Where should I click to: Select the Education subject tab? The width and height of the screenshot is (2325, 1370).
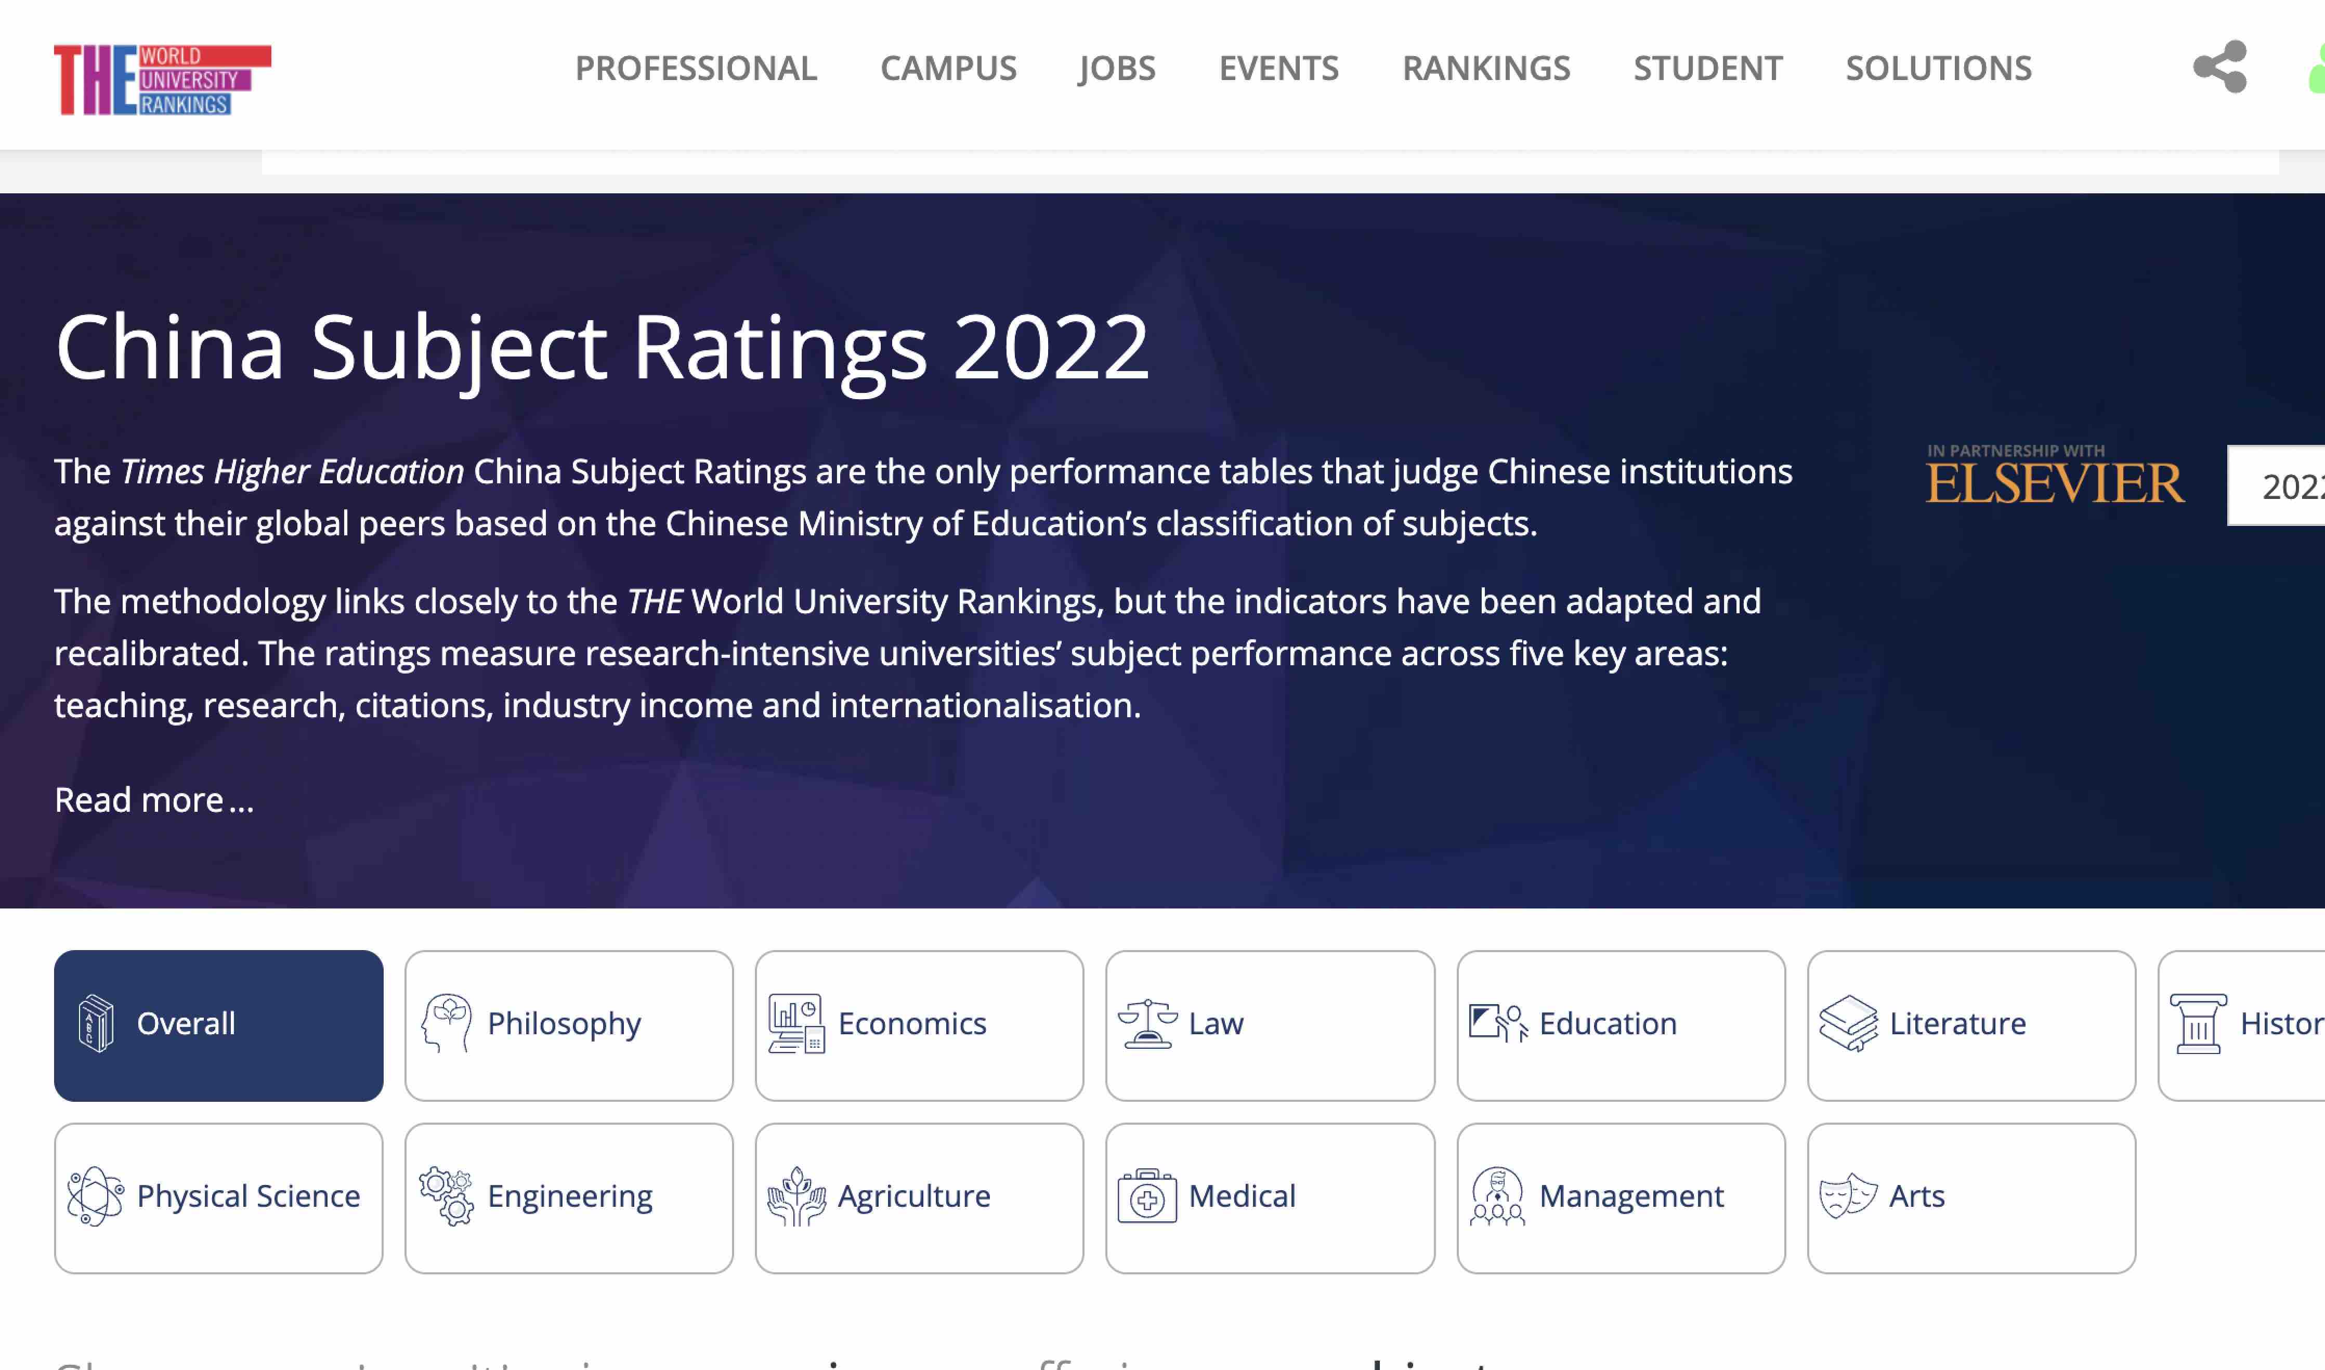click(1621, 1025)
